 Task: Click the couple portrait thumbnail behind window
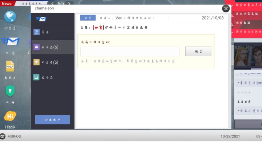[248, 56]
